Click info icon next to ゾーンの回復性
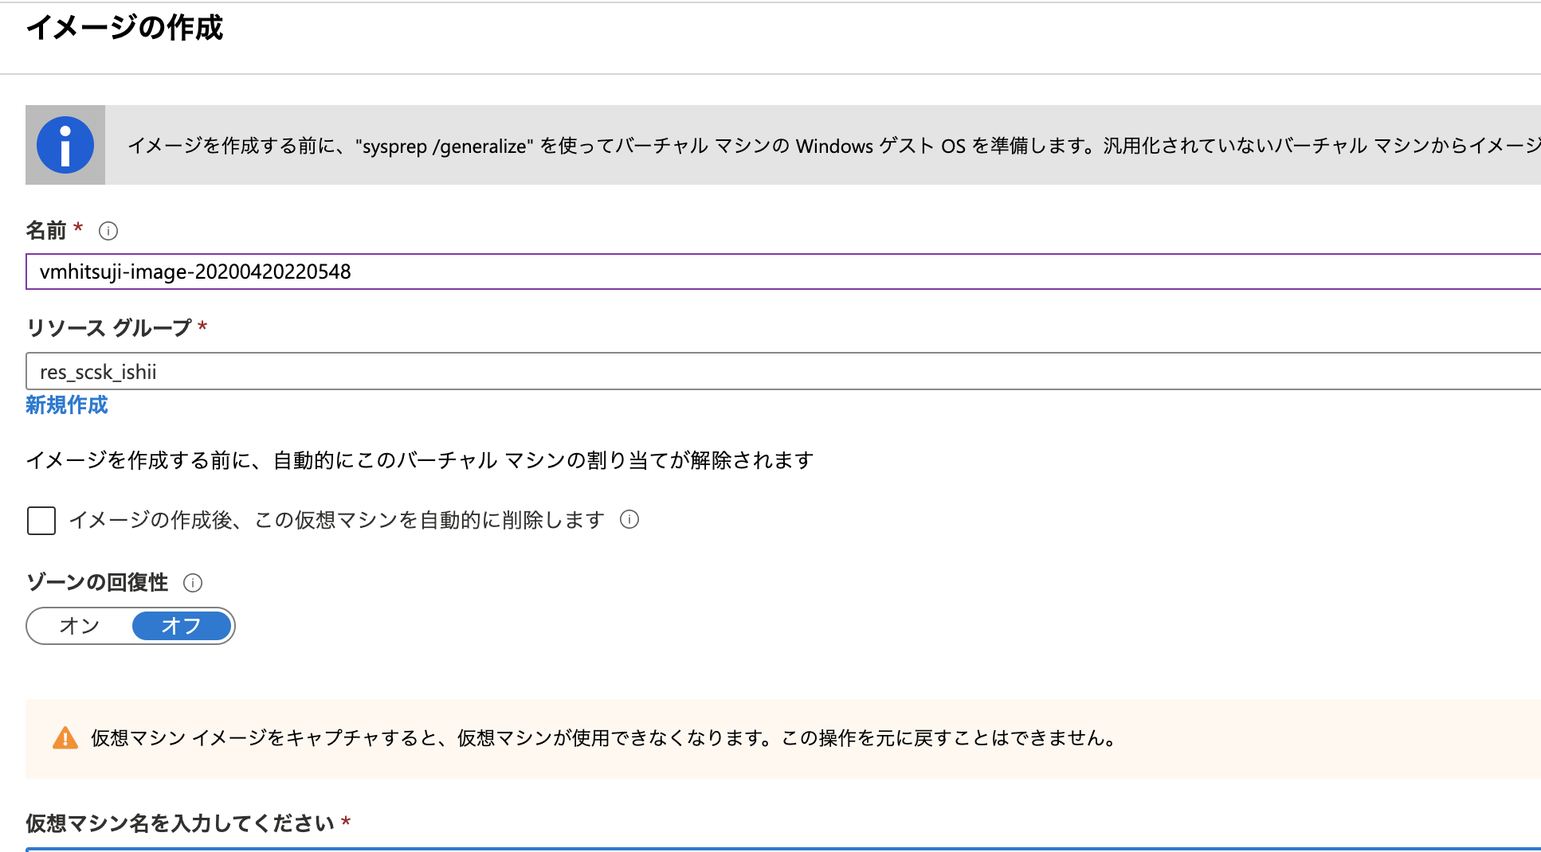Viewport: 1541px width, 852px height. coord(193,583)
